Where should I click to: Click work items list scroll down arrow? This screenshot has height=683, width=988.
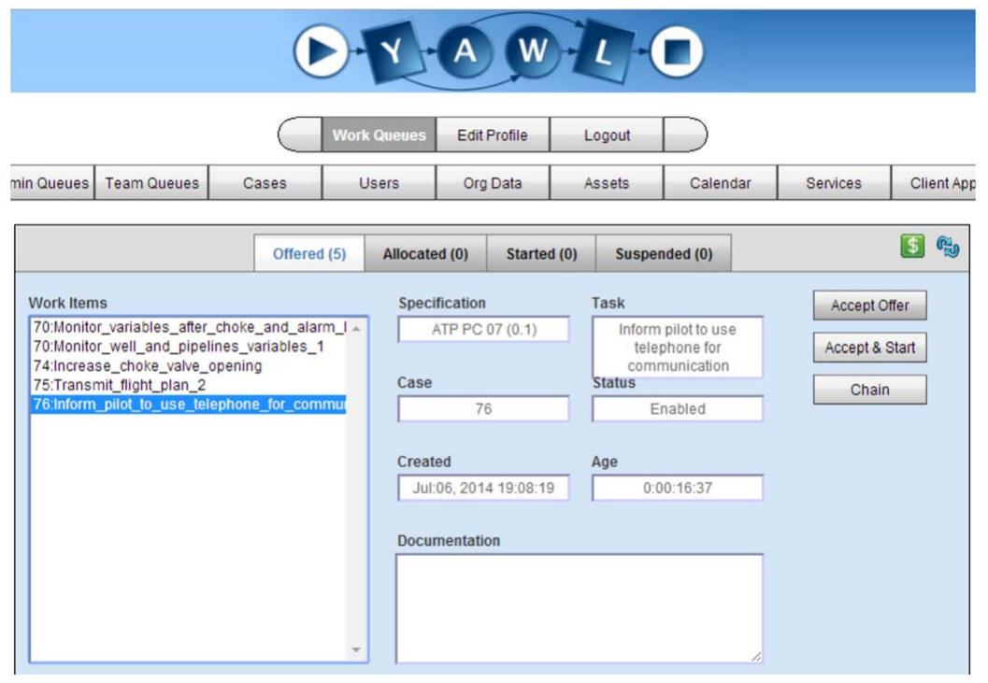(357, 649)
